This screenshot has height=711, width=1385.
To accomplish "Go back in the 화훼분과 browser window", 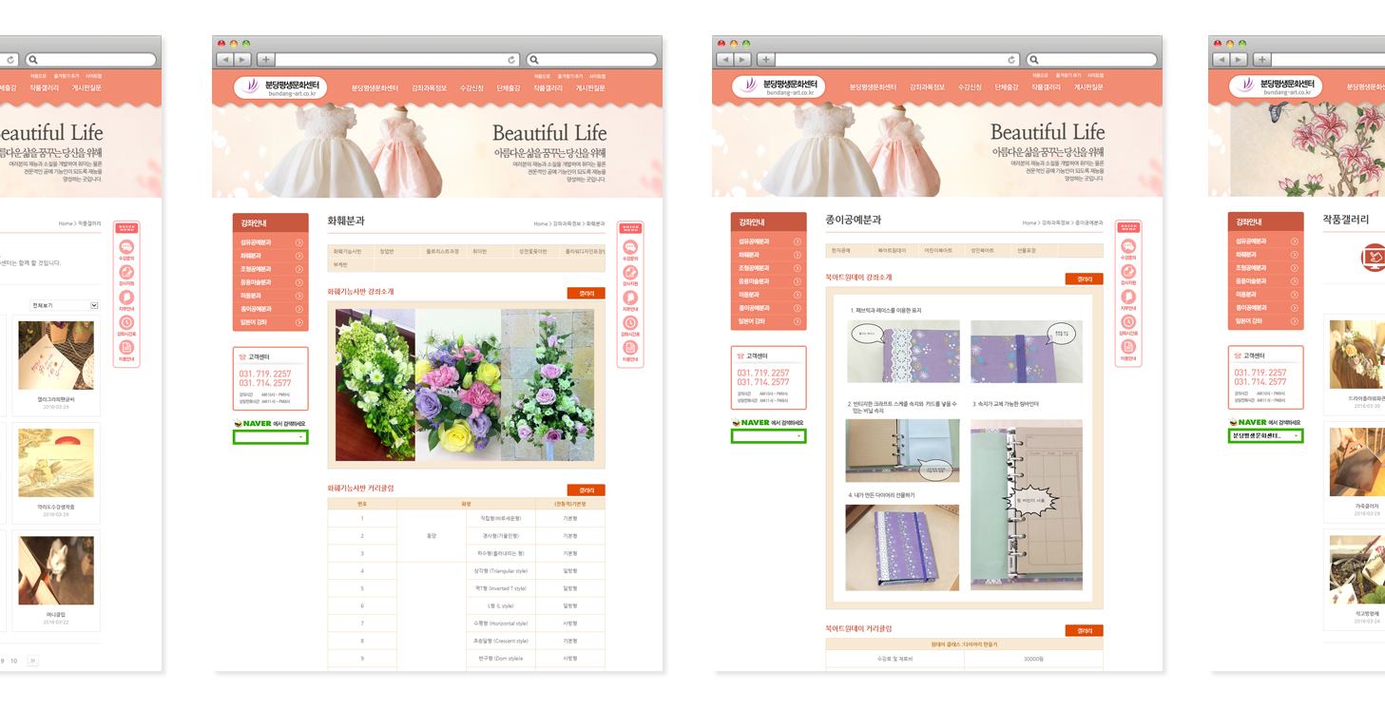I will tap(224, 60).
